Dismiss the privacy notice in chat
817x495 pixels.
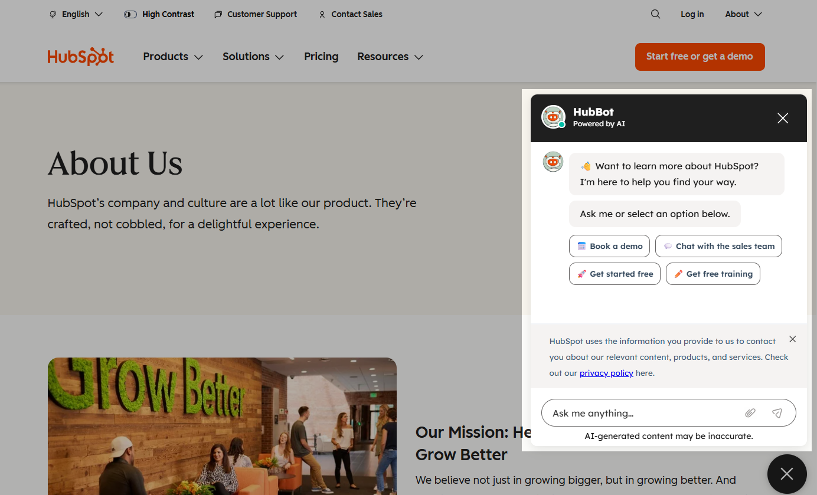[793, 339]
